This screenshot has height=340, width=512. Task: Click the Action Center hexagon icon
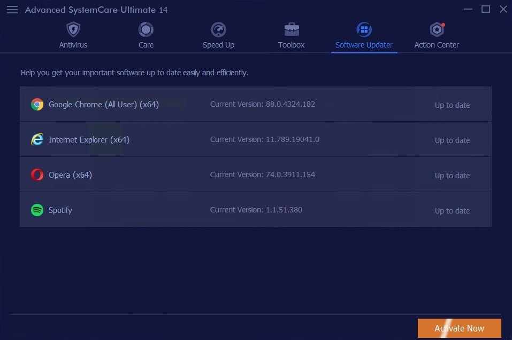click(437, 30)
